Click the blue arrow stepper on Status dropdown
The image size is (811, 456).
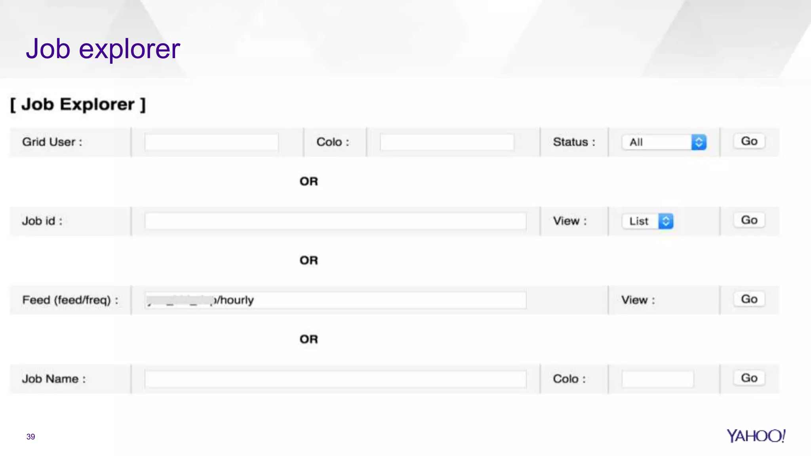click(699, 142)
